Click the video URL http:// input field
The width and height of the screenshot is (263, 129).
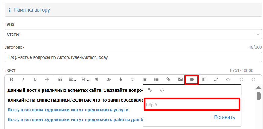point(192,105)
